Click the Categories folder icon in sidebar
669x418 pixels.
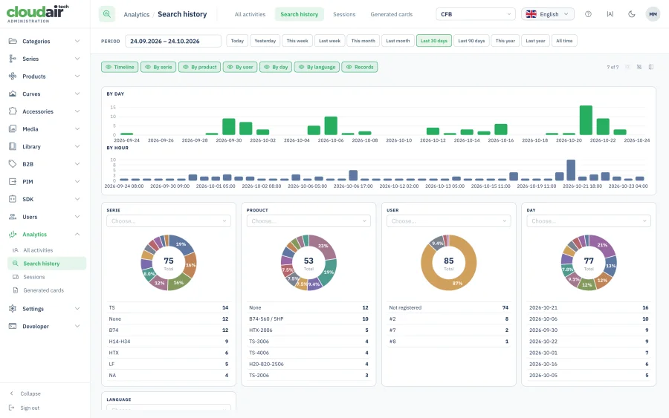[13, 41]
